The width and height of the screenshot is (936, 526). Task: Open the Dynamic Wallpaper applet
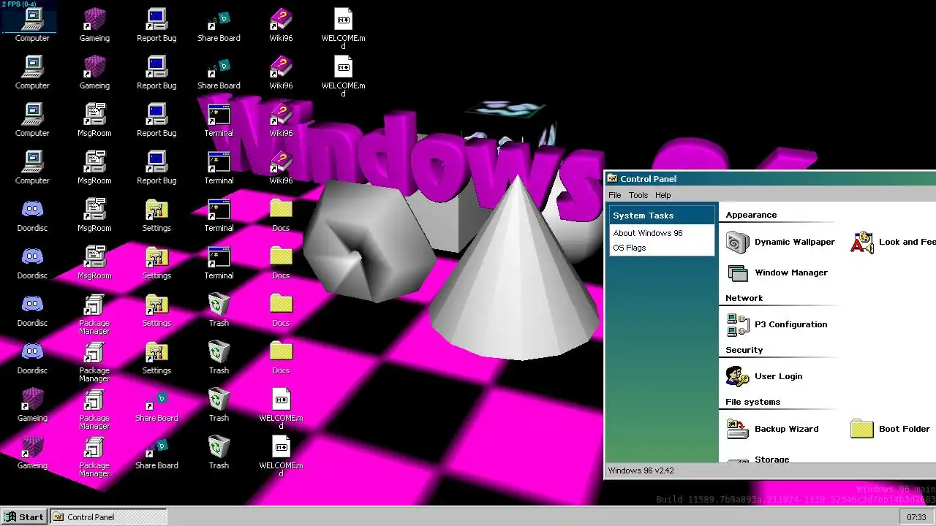pyautogui.click(x=780, y=242)
